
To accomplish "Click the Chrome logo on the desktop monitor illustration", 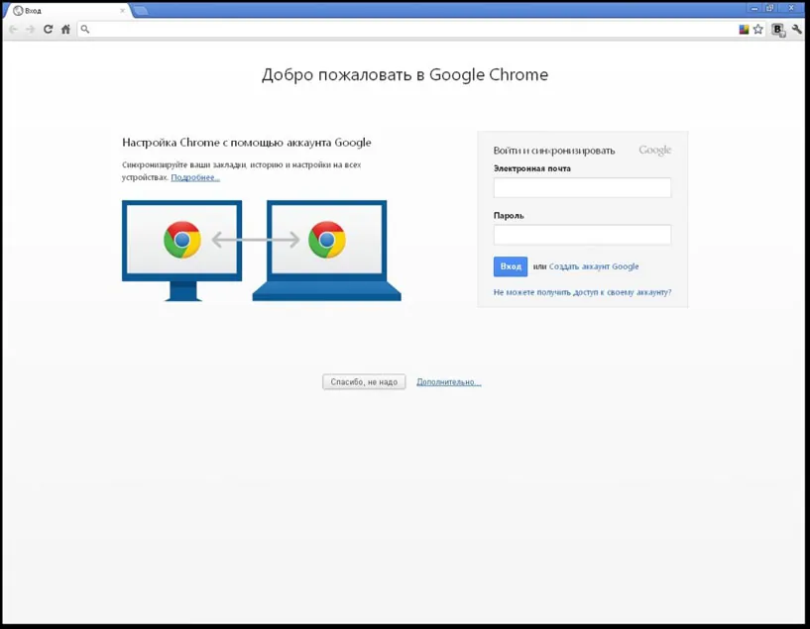I will pos(181,240).
